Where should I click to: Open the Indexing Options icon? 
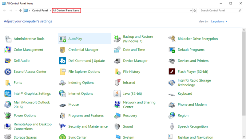[x=62, y=83]
